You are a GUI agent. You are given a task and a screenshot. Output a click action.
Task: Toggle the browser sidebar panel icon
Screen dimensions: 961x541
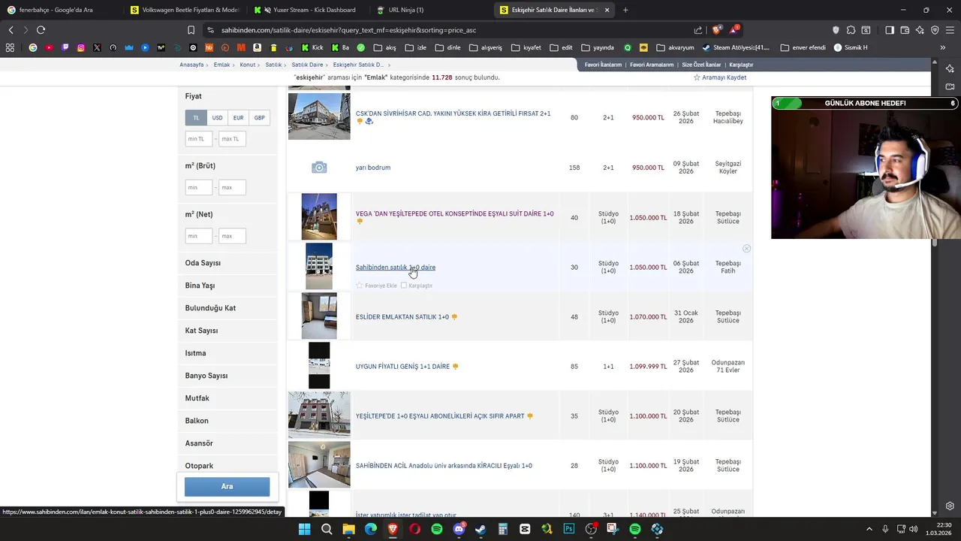click(890, 30)
